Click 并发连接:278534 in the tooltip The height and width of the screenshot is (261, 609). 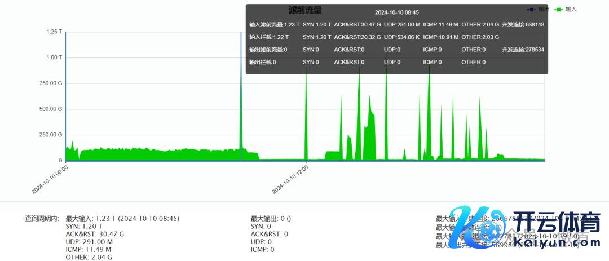[523, 50]
